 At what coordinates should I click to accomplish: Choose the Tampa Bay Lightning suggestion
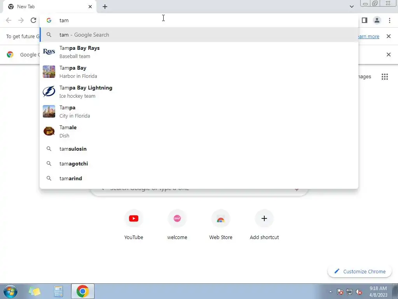click(199, 91)
